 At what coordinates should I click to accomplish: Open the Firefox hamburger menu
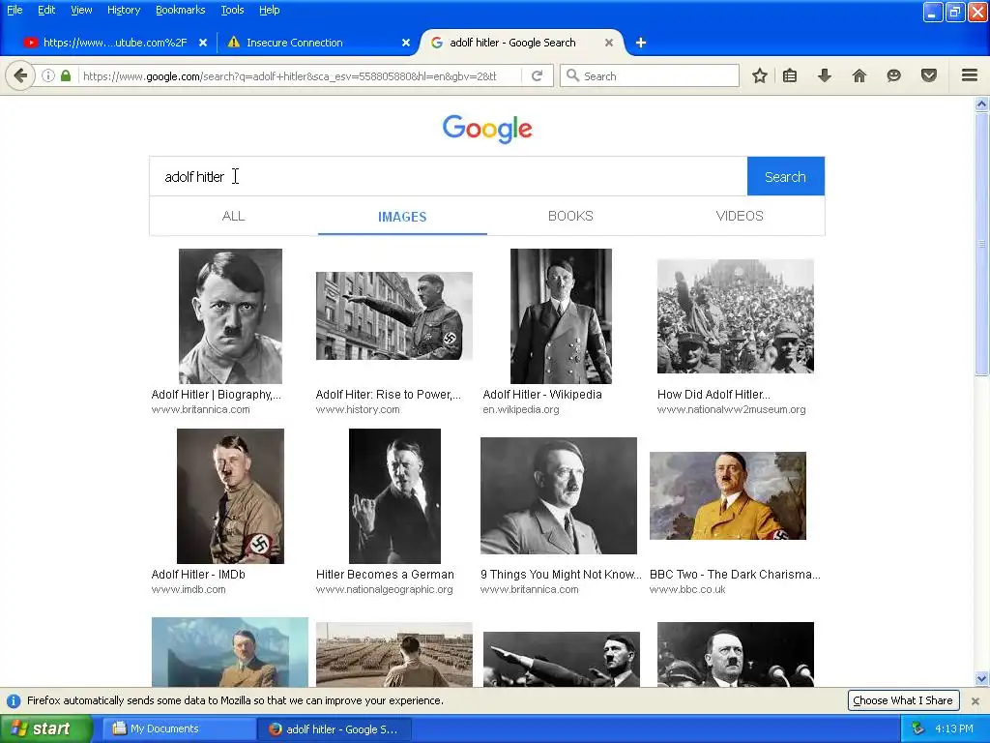[970, 75]
